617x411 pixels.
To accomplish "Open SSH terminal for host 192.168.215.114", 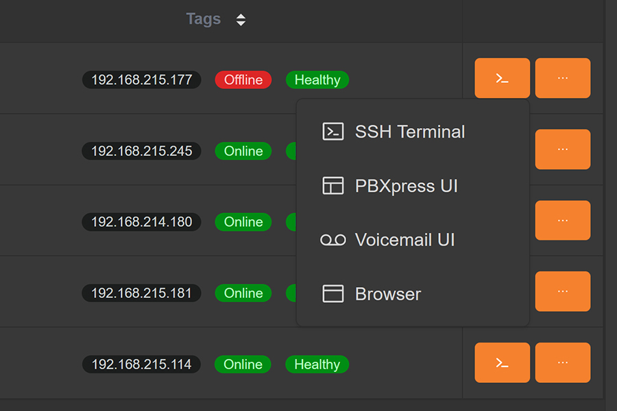I will coord(502,362).
